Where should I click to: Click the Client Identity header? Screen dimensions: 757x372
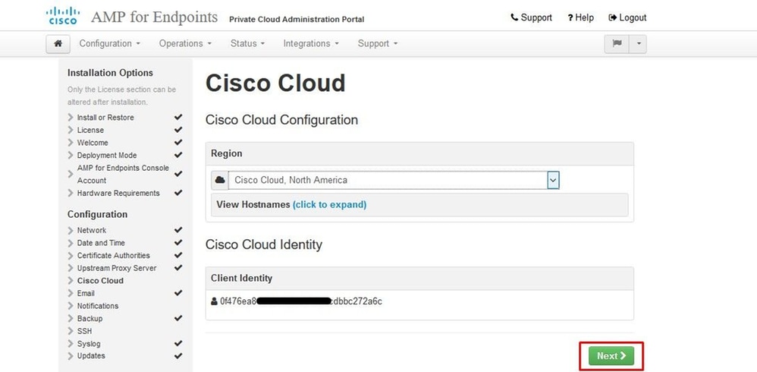241,279
